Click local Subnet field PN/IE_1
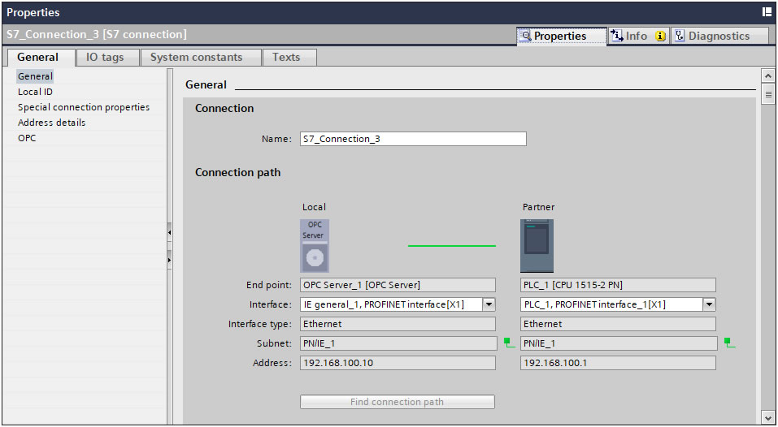The image size is (778, 427). pyautogui.click(x=399, y=343)
